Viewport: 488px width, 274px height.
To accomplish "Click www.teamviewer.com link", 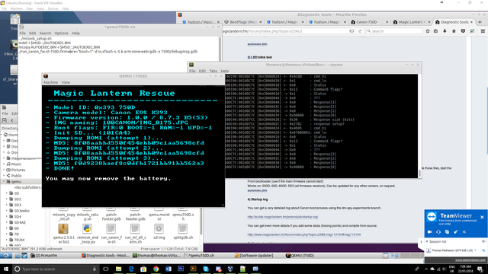I will click(x=470, y=260).
